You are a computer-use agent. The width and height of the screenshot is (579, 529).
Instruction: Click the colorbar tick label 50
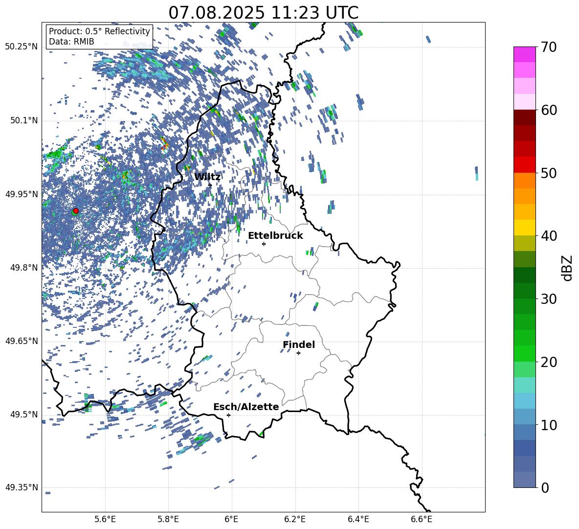(549, 173)
